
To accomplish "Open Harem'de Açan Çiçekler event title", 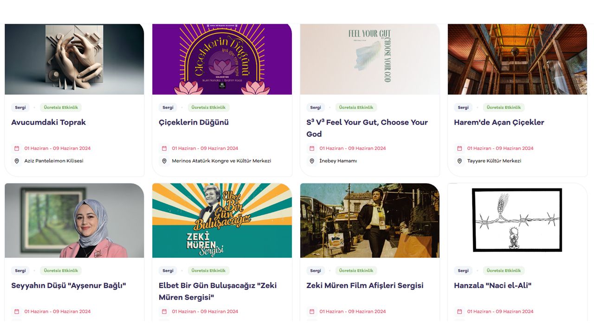I will pos(499,122).
